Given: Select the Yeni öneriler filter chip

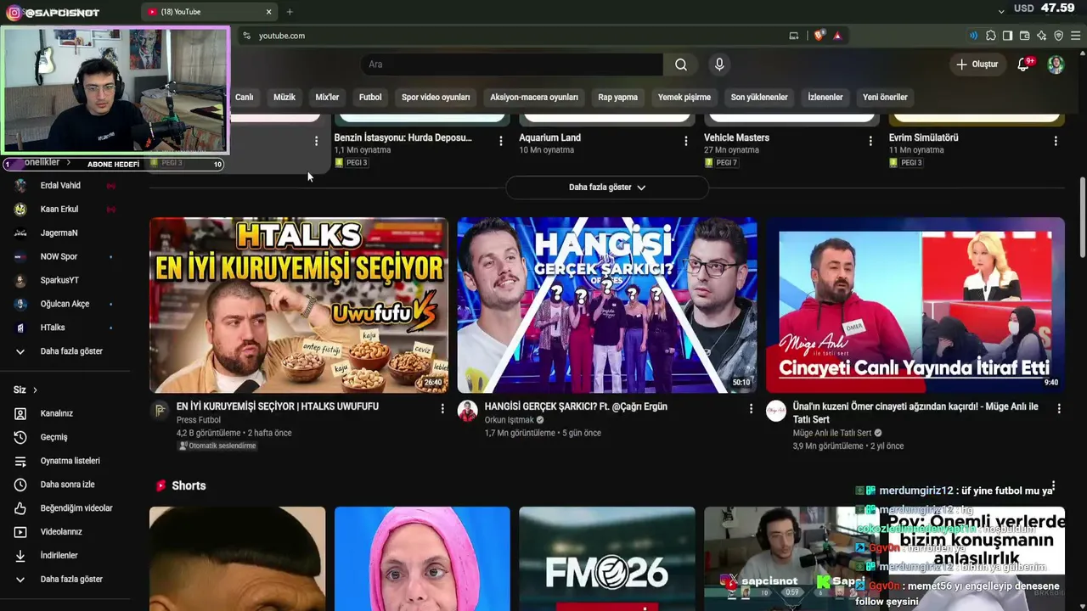Looking at the screenshot, I should (x=885, y=98).
